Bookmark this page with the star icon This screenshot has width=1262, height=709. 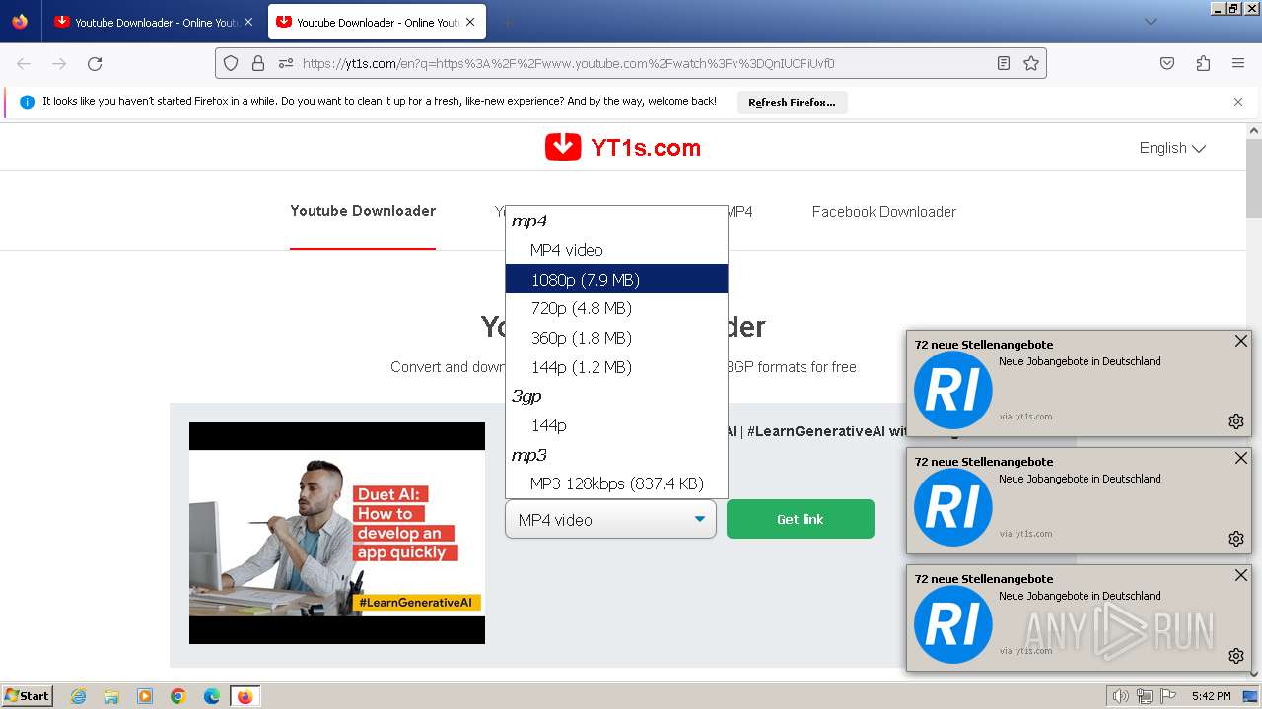[x=1031, y=63]
